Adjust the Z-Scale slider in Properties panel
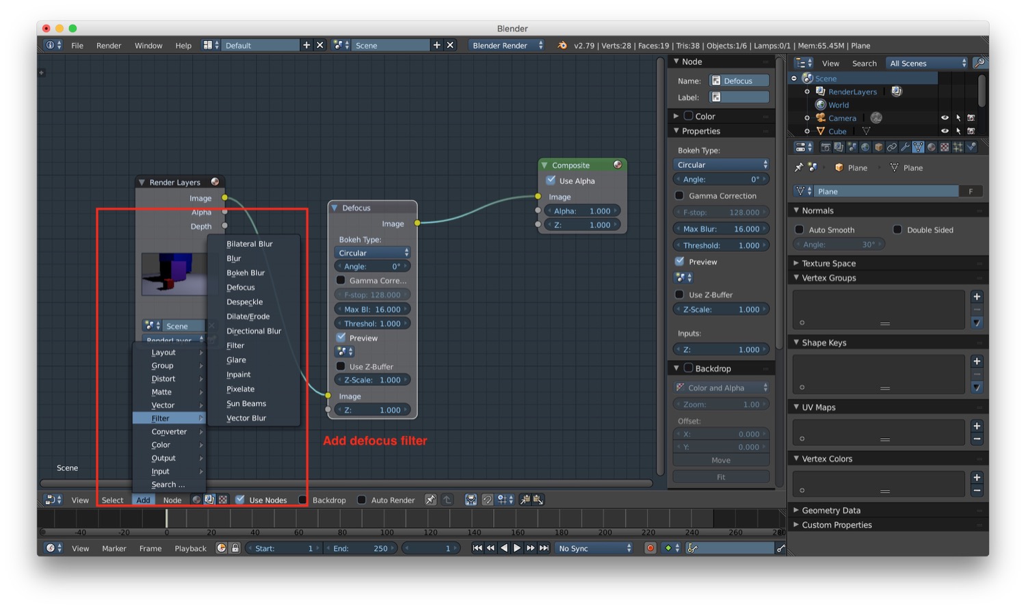Viewport: 1026px width, 609px height. coord(722,309)
